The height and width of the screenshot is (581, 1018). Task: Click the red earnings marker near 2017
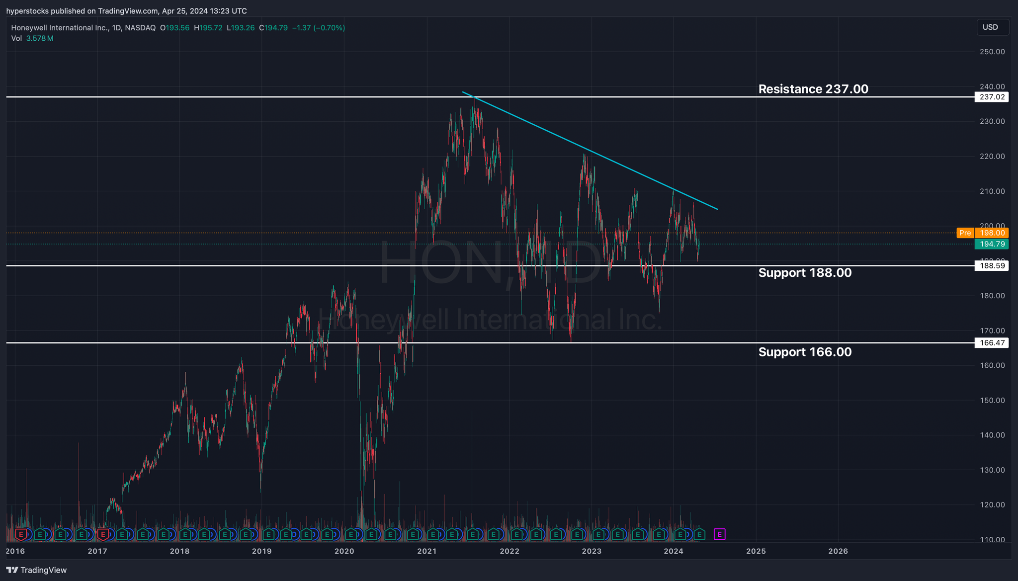pyautogui.click(x=103, y=534)
